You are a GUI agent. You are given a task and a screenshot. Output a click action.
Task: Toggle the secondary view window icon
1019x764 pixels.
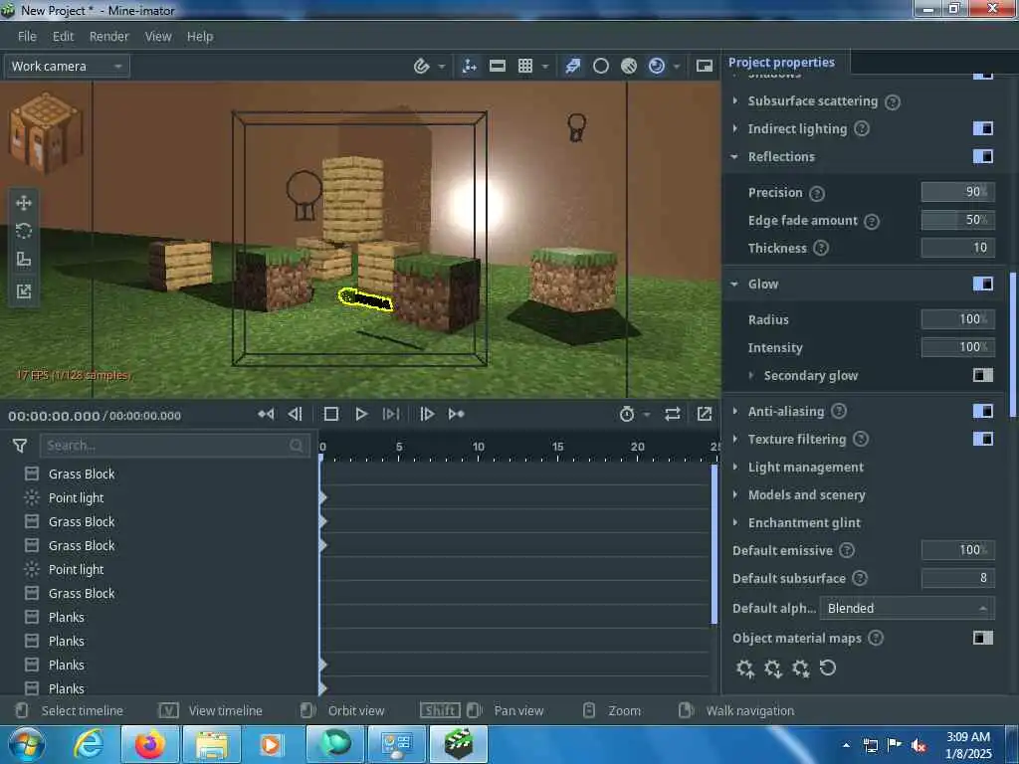[705, 66]
